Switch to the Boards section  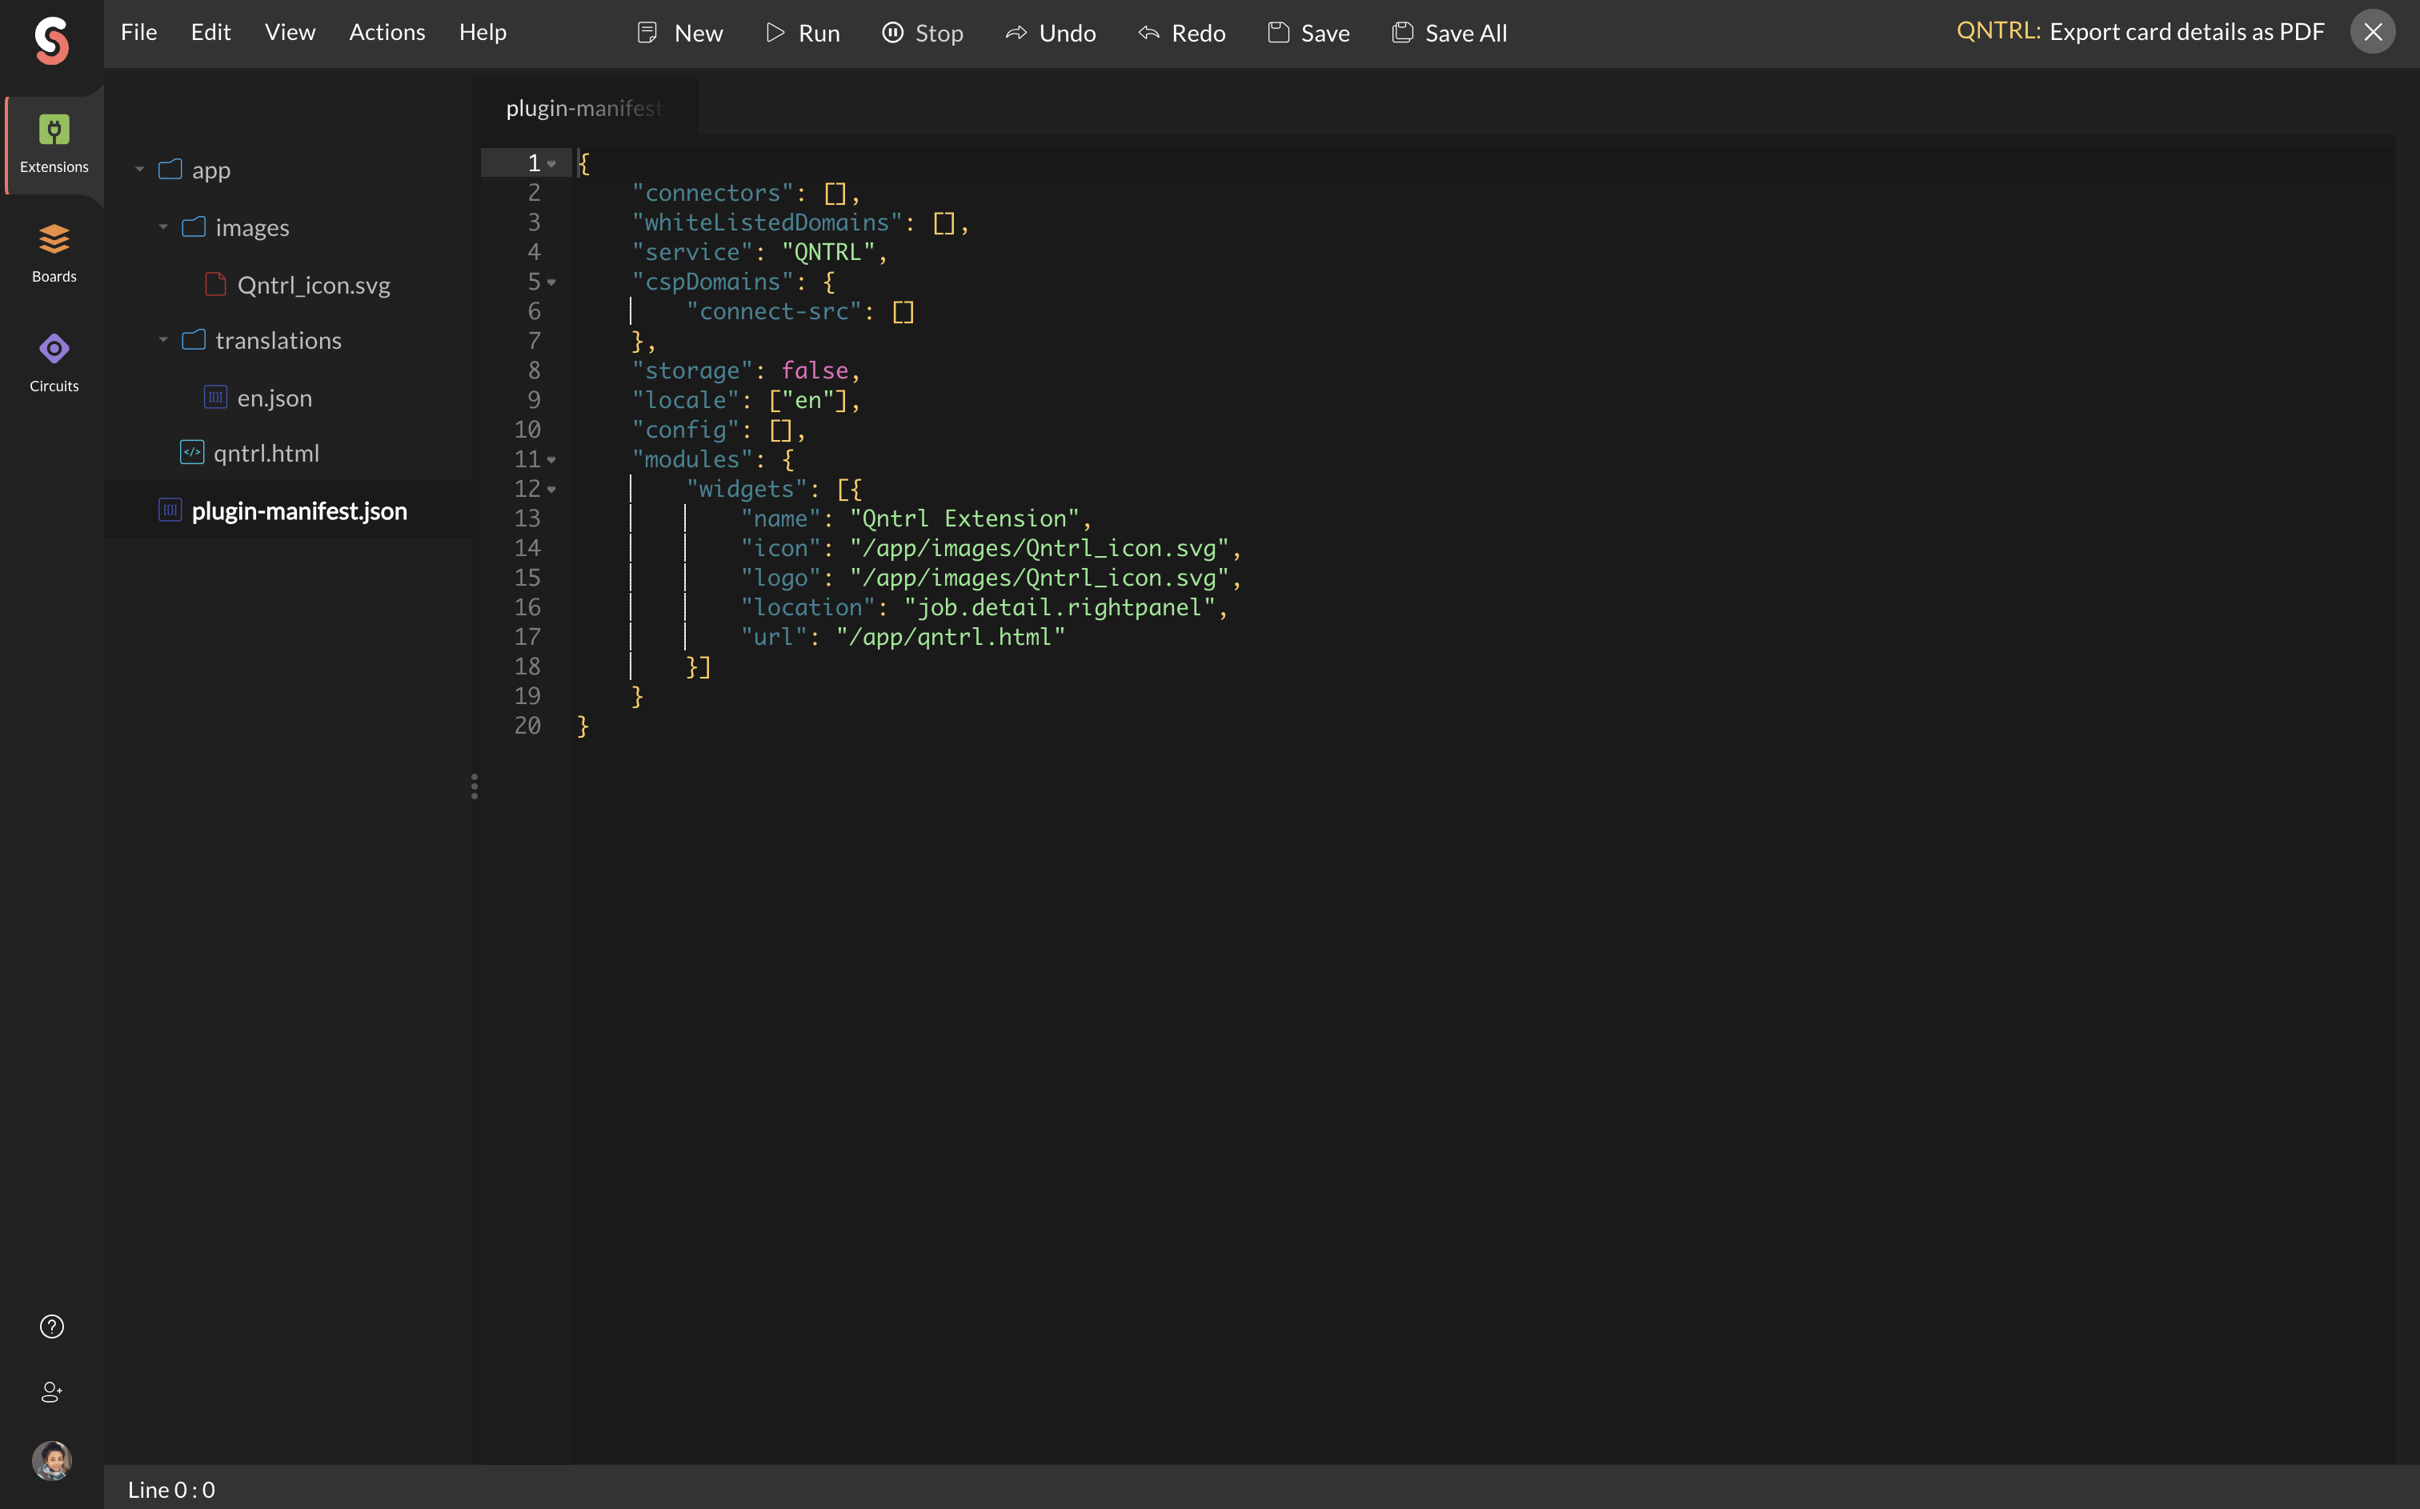(x=54, y=254)
